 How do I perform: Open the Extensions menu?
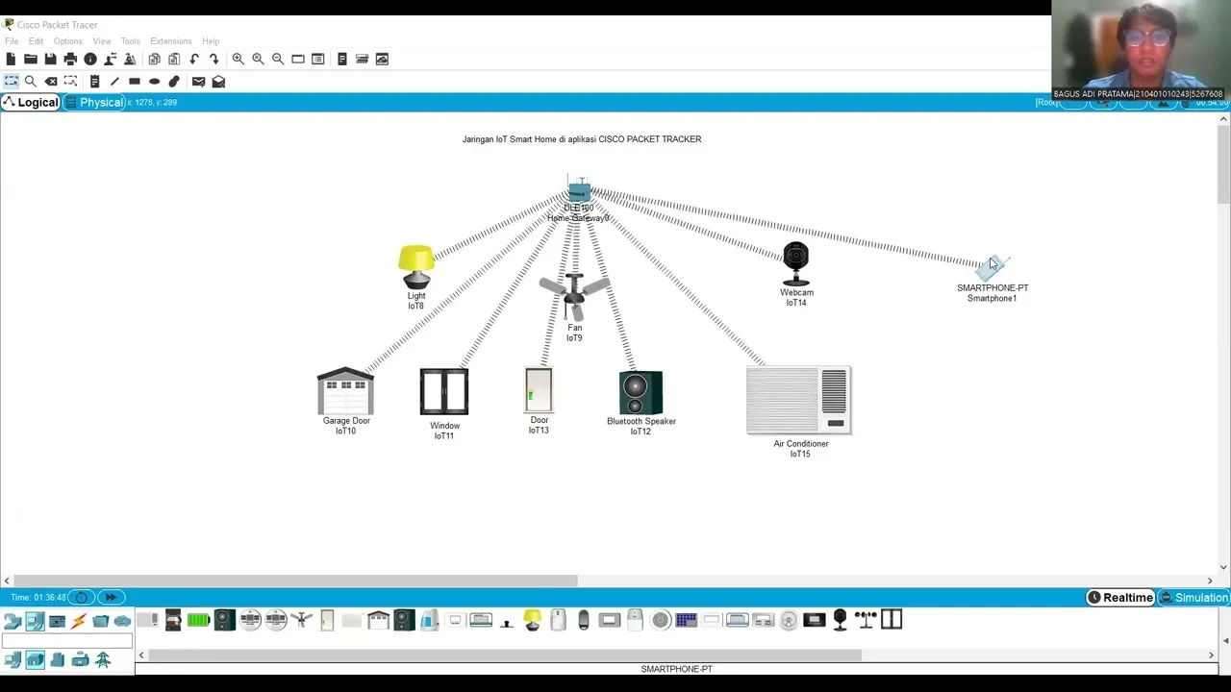point(171,41)
